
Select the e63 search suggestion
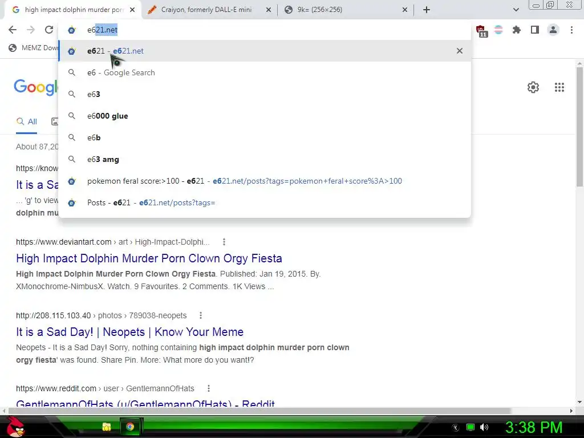[x=265, y=94]
